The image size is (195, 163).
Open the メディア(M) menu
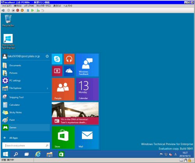(29, 6)
